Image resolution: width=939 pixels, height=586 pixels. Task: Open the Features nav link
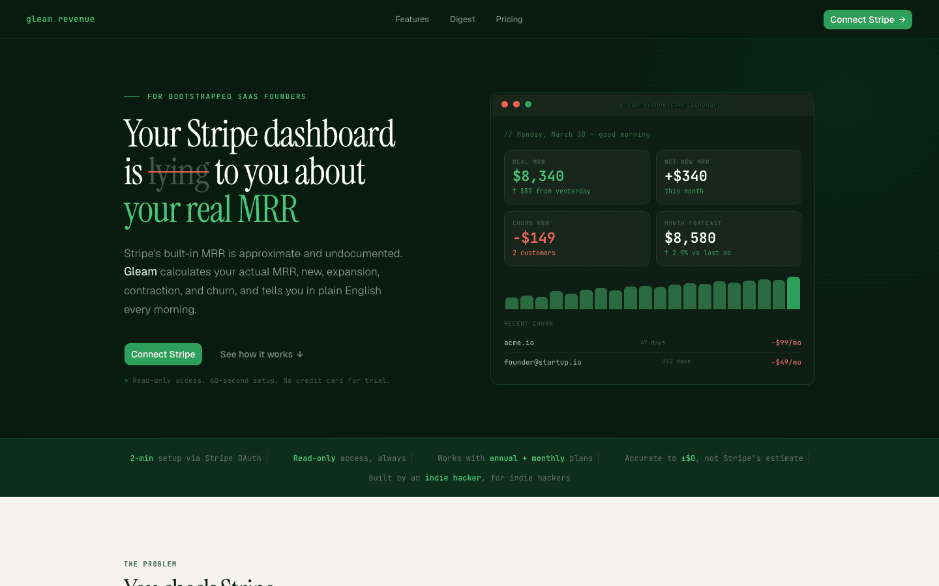[x=412, y=20]
